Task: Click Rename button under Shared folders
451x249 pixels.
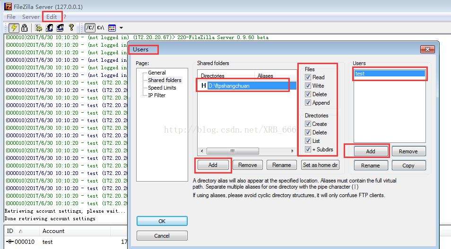Action: click(x=282, y=165)
